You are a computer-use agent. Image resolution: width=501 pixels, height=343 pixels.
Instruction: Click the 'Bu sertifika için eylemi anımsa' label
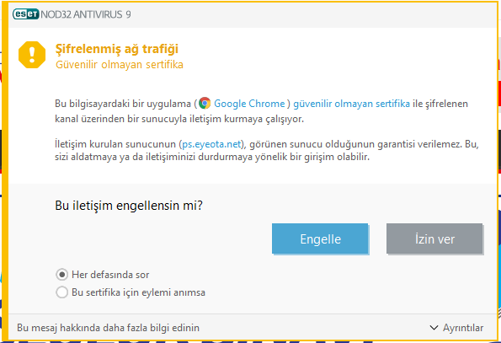[x=138, y=292]
